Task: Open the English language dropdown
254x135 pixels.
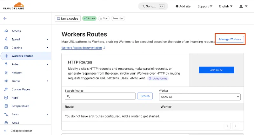Action: pos(226,6)
